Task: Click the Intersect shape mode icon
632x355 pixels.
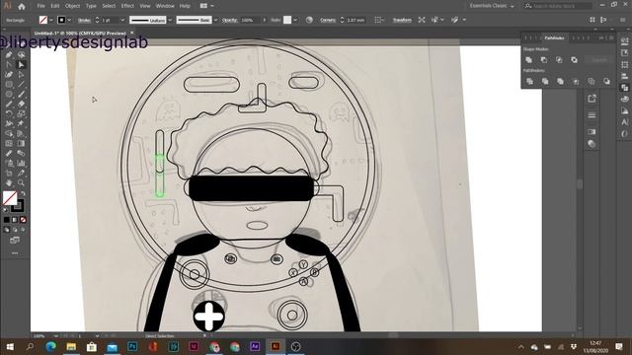Action: [559, 60]
